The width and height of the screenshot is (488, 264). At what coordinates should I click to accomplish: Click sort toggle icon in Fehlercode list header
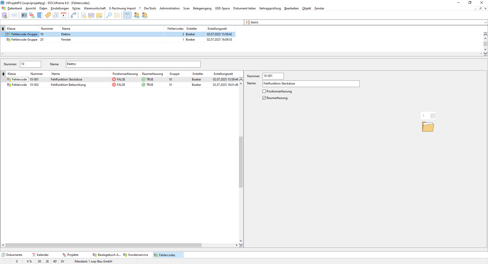(x=4, y=74)
